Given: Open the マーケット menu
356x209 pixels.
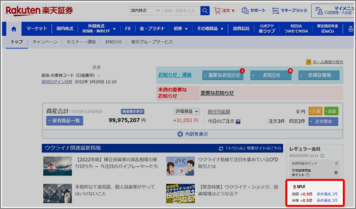Looking at the screenshot, I should tap(37, 29).
